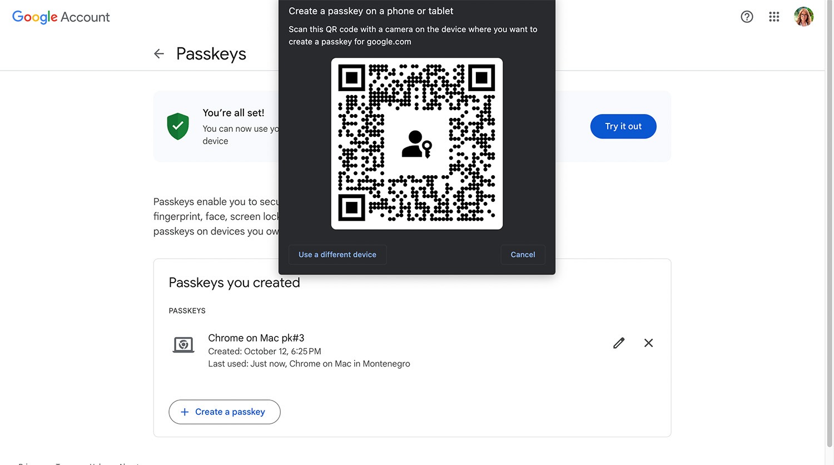Click the passkey person-key icon in QR code

tap(417, 145)
